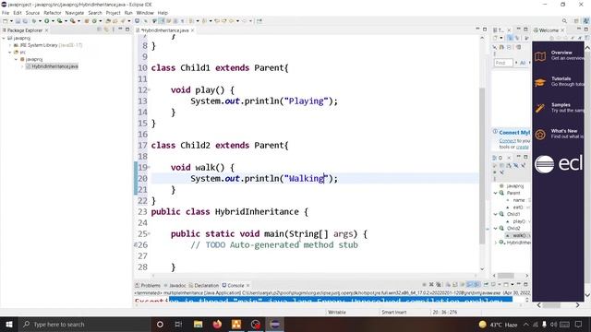This screenshot has height=332, width=591.
Task: Collapse Child1 class in Outline
Action: point(496,214)
